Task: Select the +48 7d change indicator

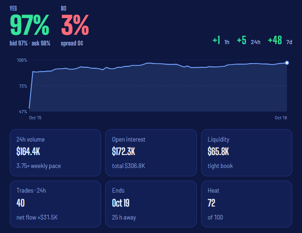Action: click(280, 40)
